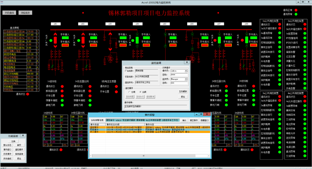The width and height of the screenshot is (312, 169).
Task: Click the 五防解锁 button in remote dialog
Action: (183, 91)
